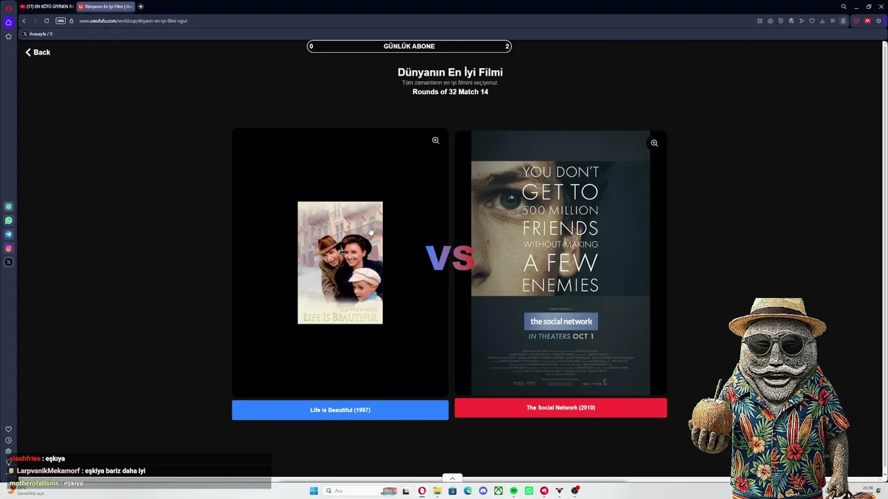Open the sidebar history clock icon
The image size is (888, 499).
click(x=8, y=440)
